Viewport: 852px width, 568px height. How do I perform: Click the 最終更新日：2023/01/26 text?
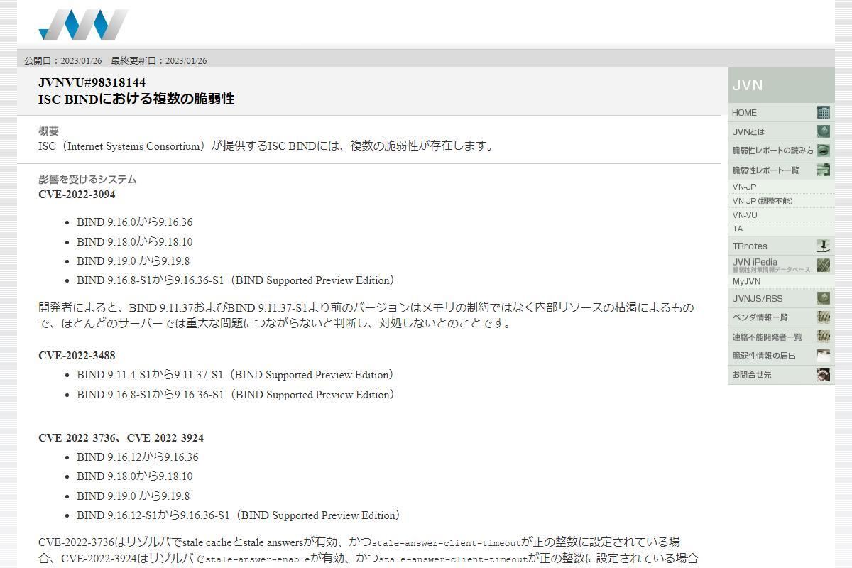coord(159,61)
